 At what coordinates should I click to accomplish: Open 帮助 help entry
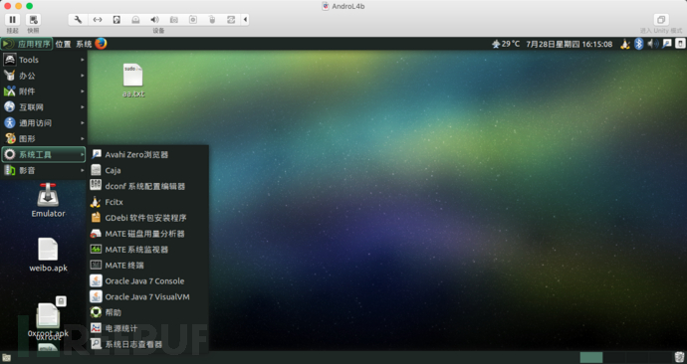point(148,312)
